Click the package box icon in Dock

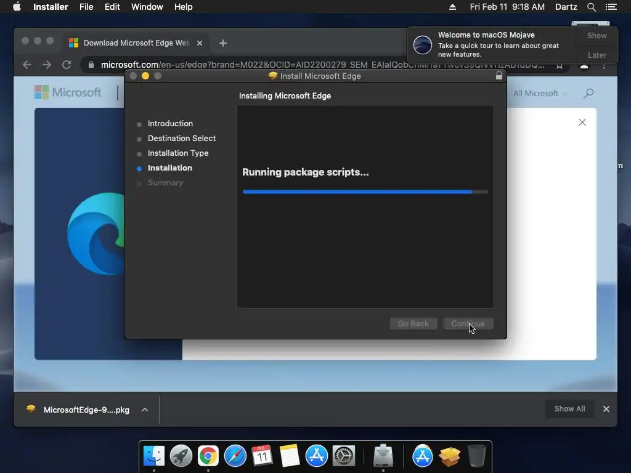449,456
